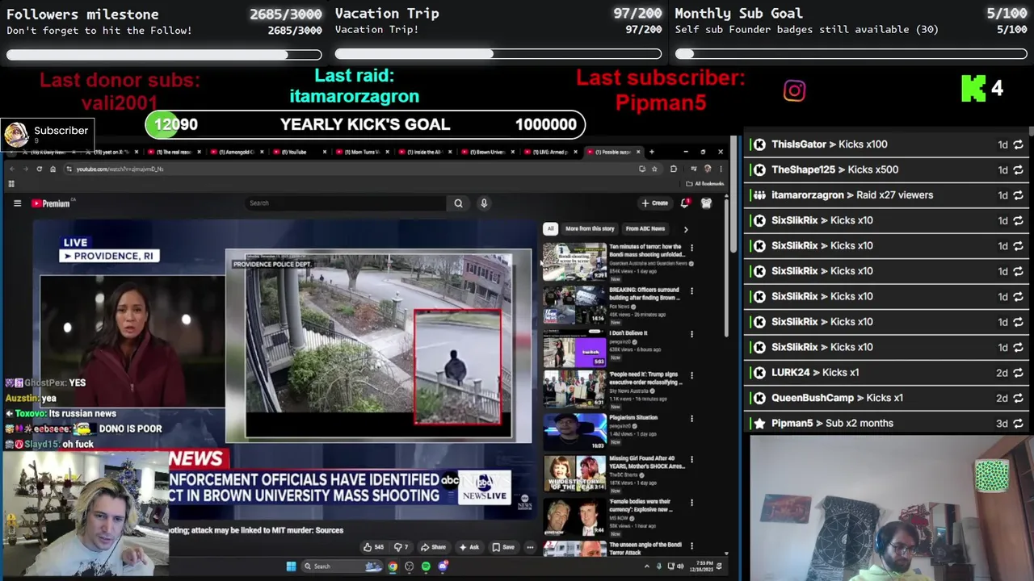Click the Windows taskbar Search box

(342, 566)
